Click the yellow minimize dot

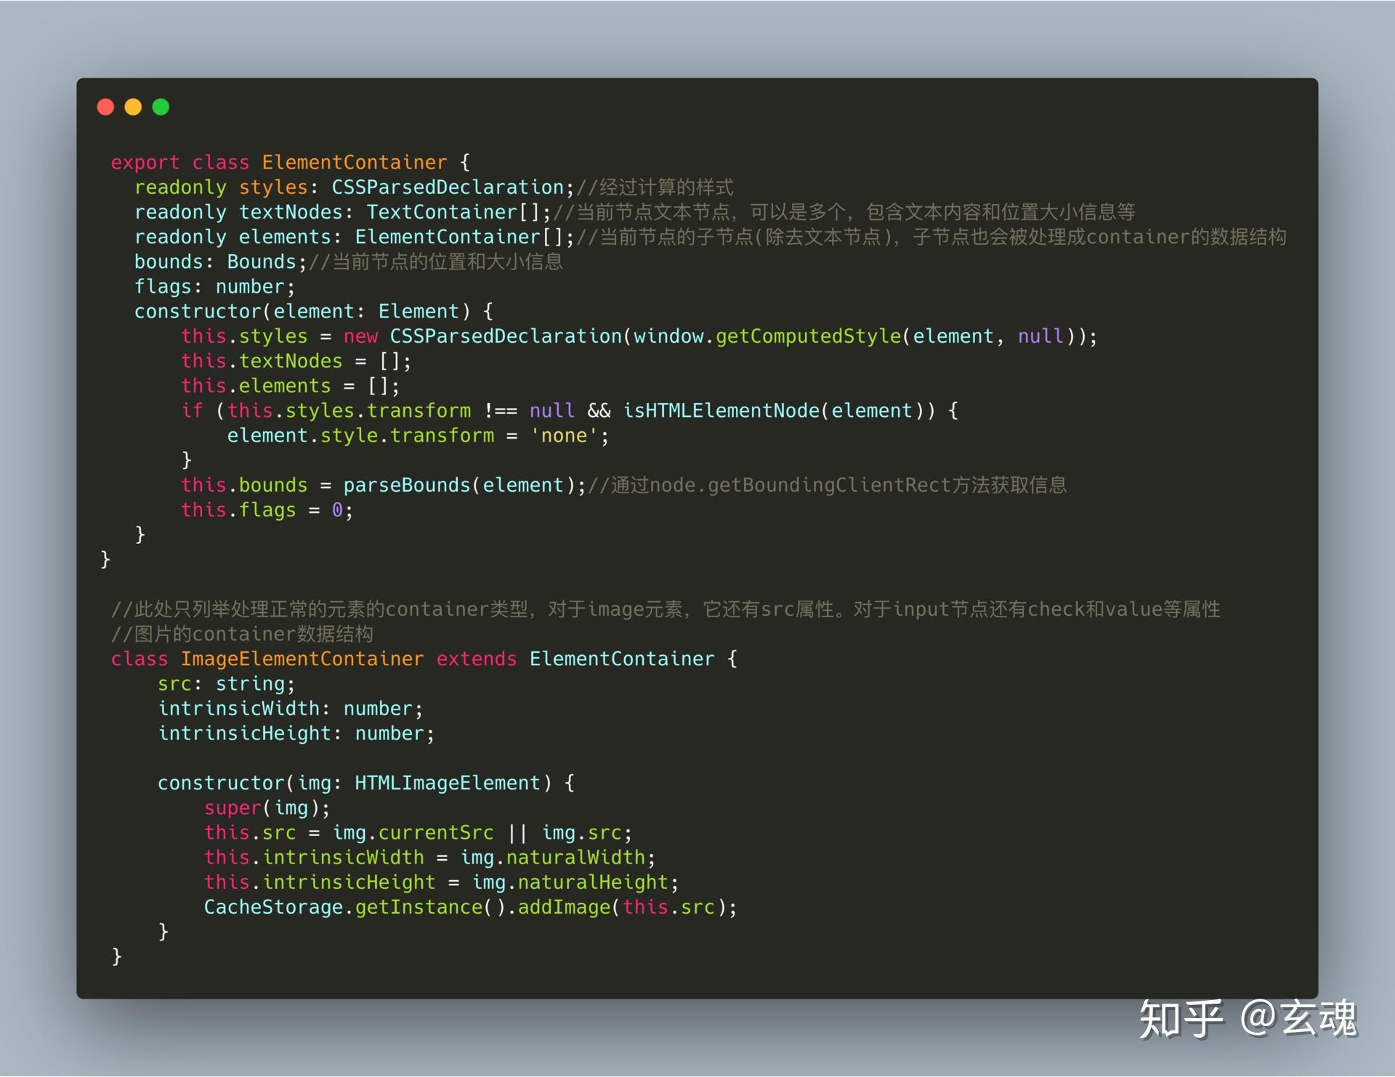pos(133,107)
